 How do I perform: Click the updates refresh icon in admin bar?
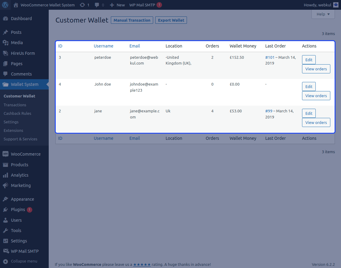[82, 5]
